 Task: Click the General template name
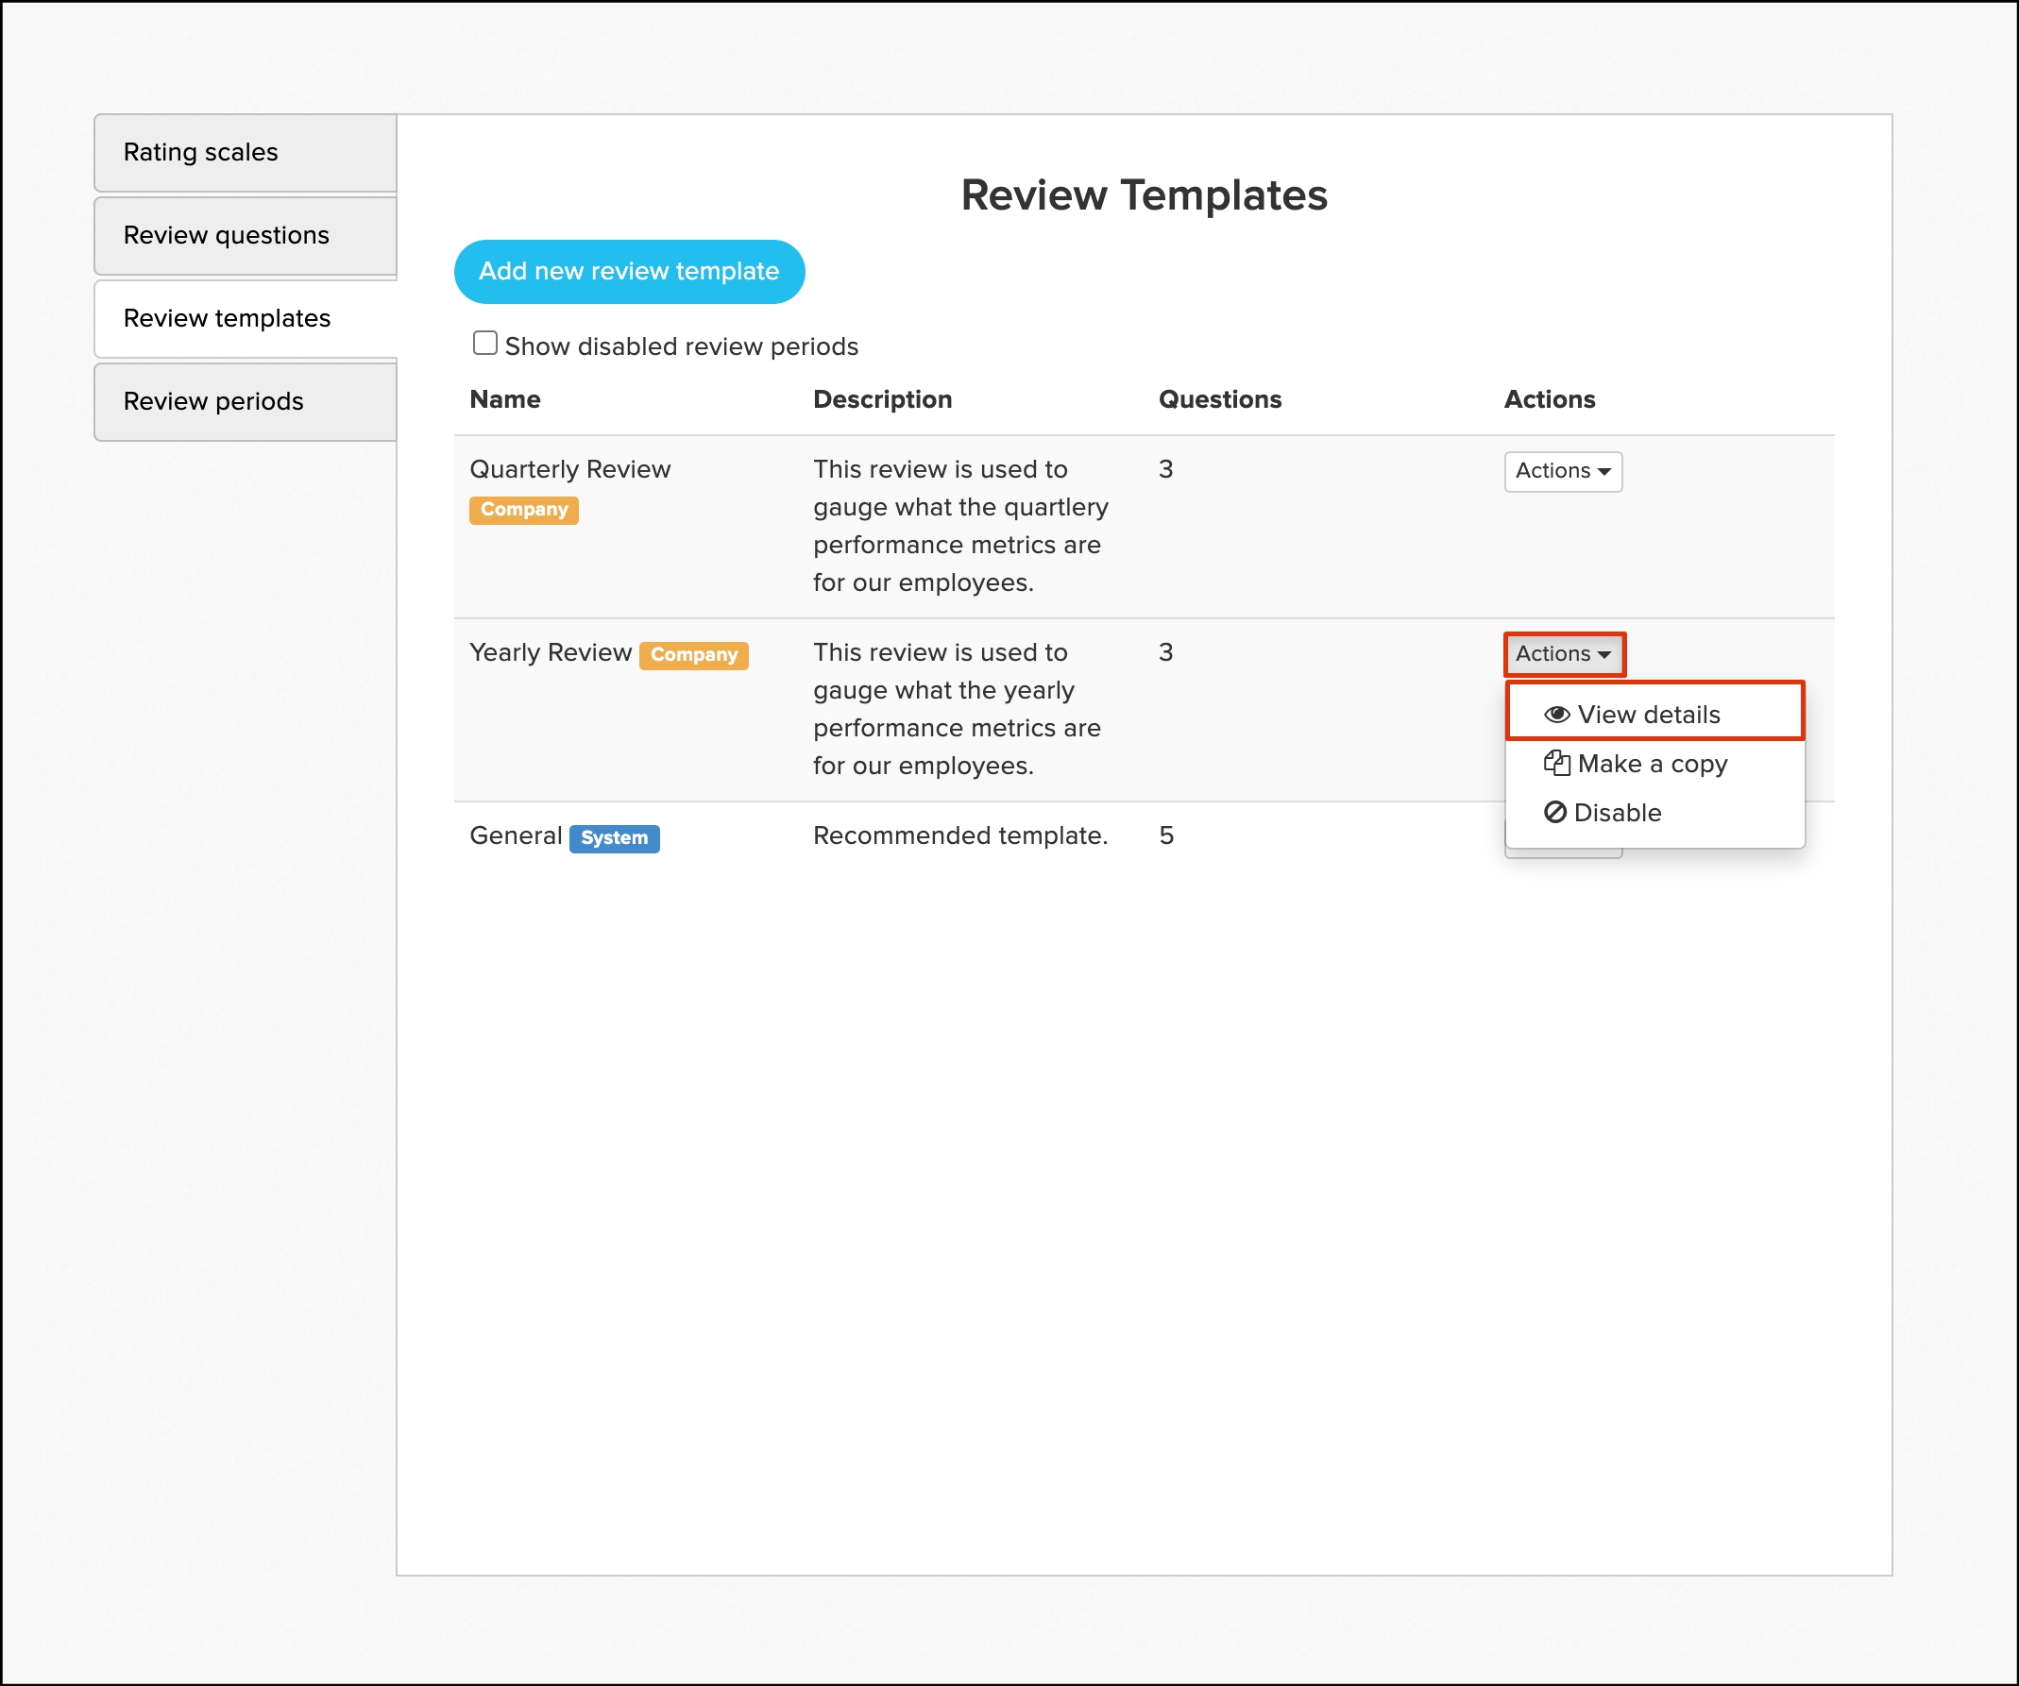coord(516,835)
